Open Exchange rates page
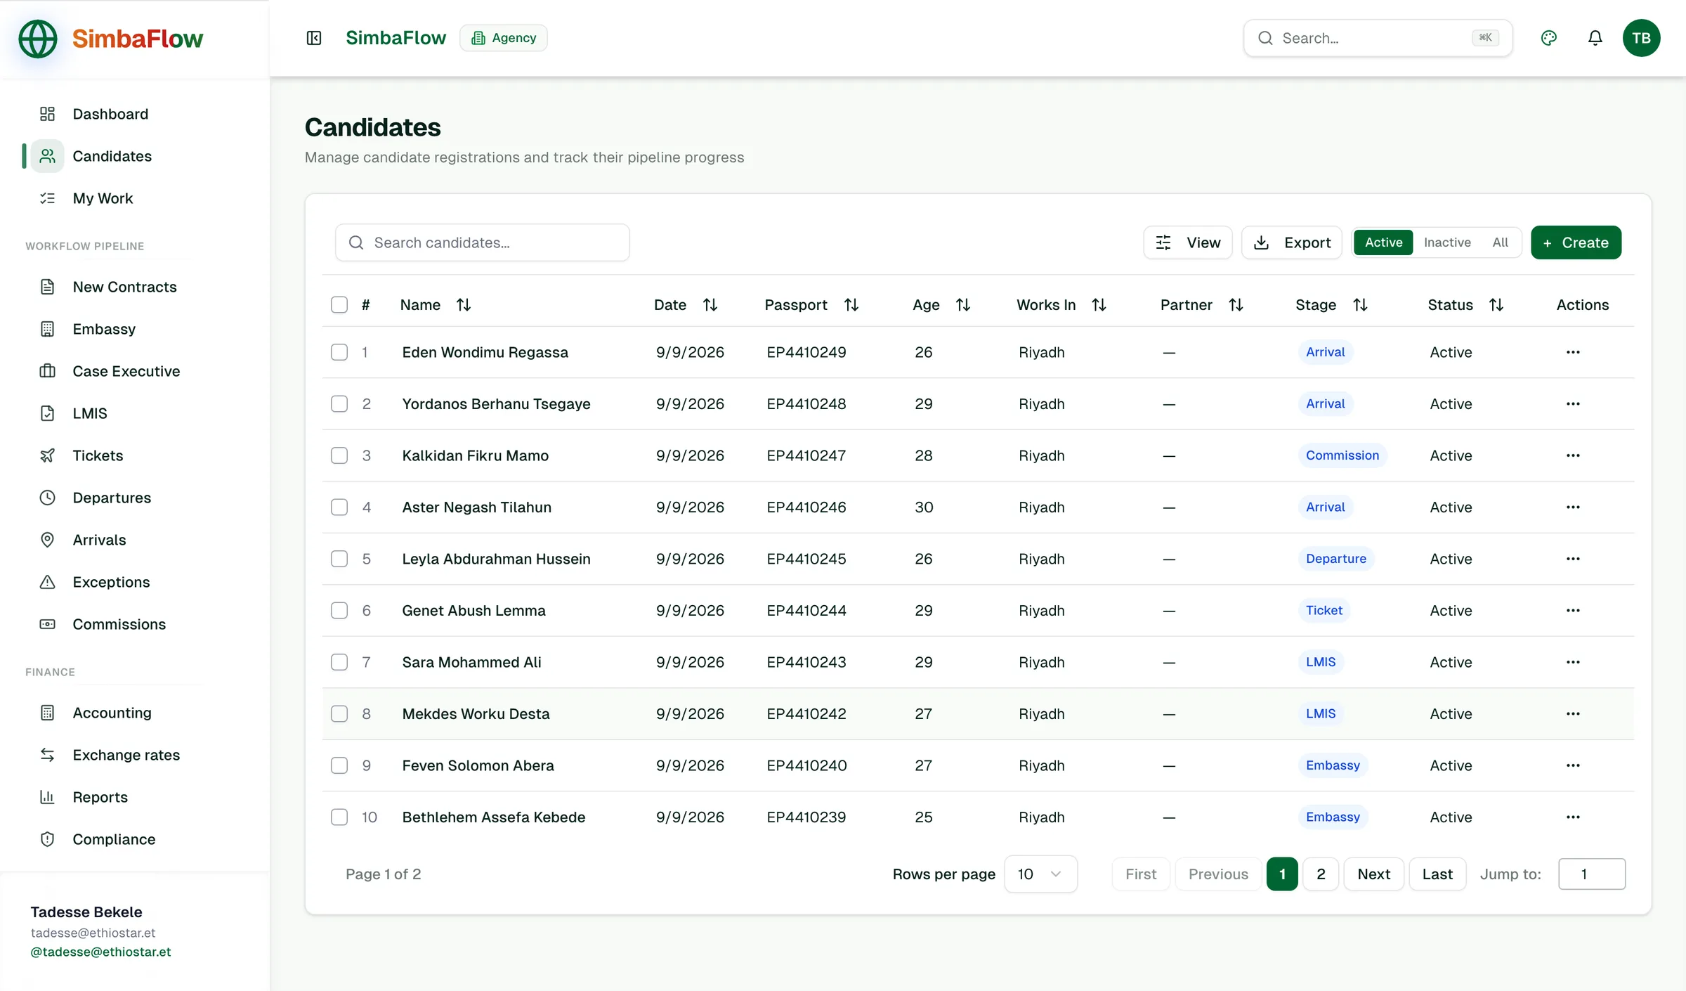 [x=126, y=755]
